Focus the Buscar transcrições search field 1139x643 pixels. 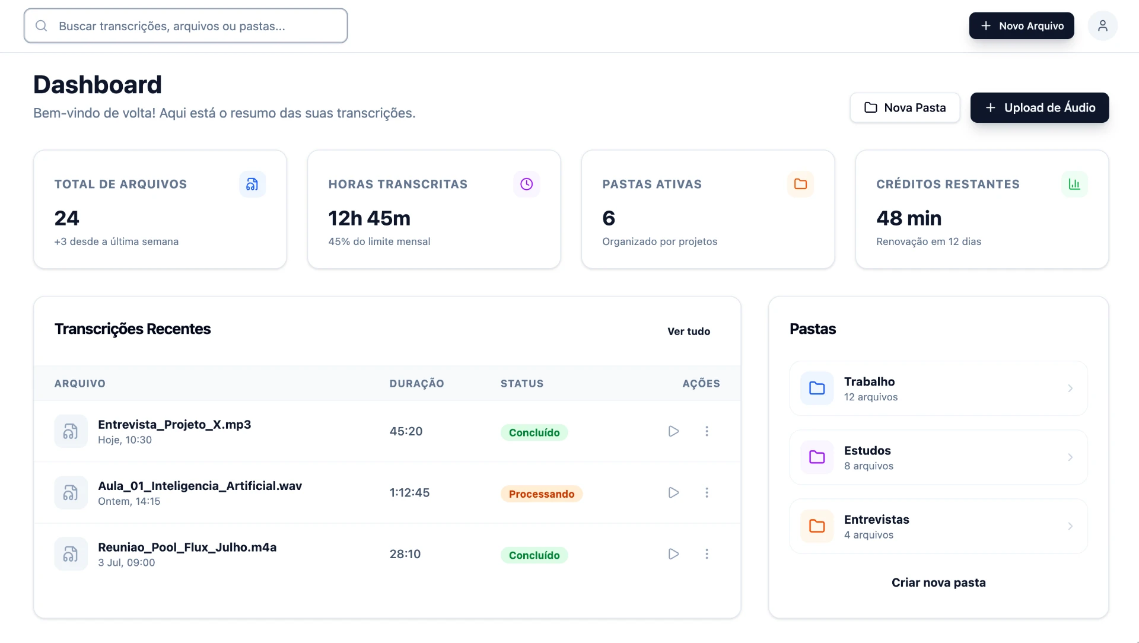coord(186,26)
